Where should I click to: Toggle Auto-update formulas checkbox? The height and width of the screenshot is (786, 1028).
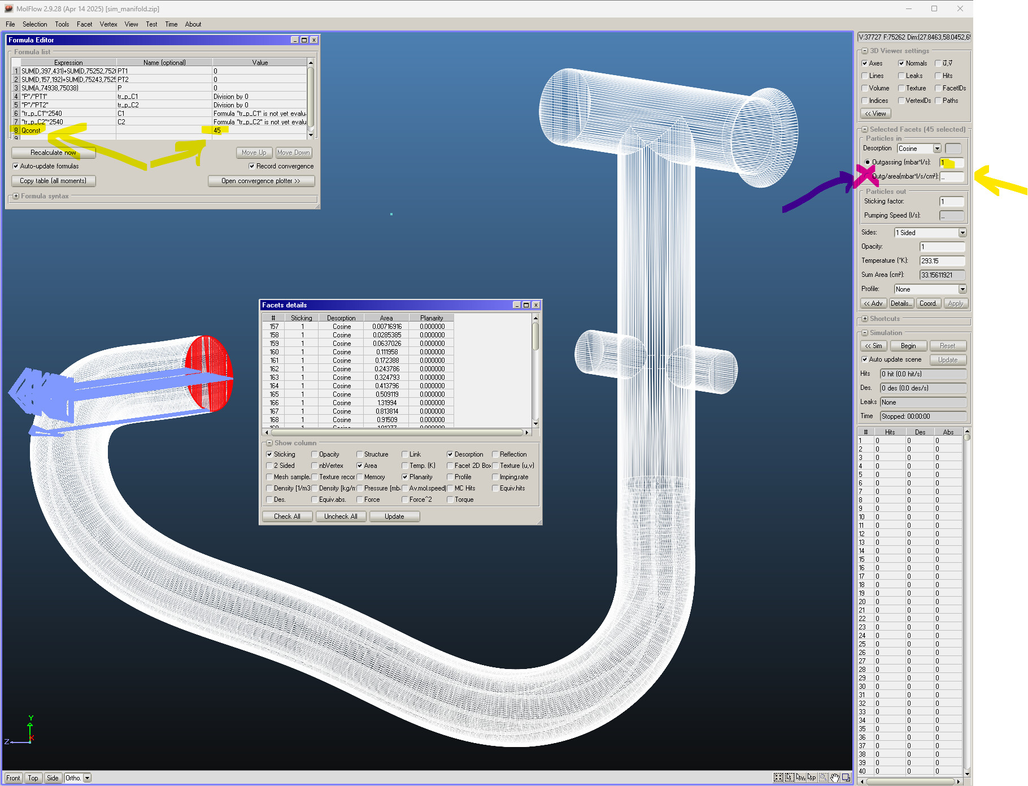pos(16,166)
